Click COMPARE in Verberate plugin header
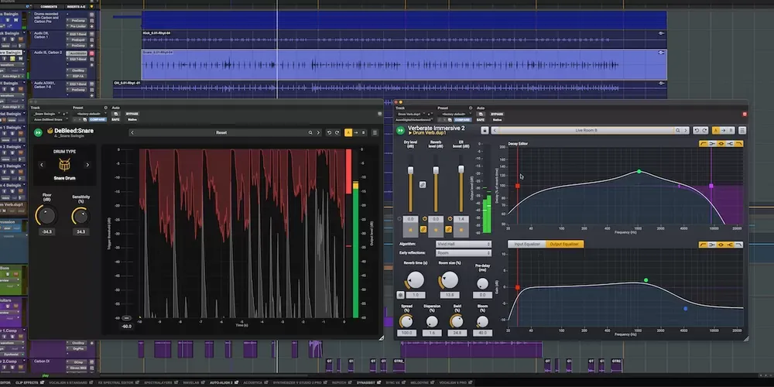774x387 pixels. pos(462,119)
